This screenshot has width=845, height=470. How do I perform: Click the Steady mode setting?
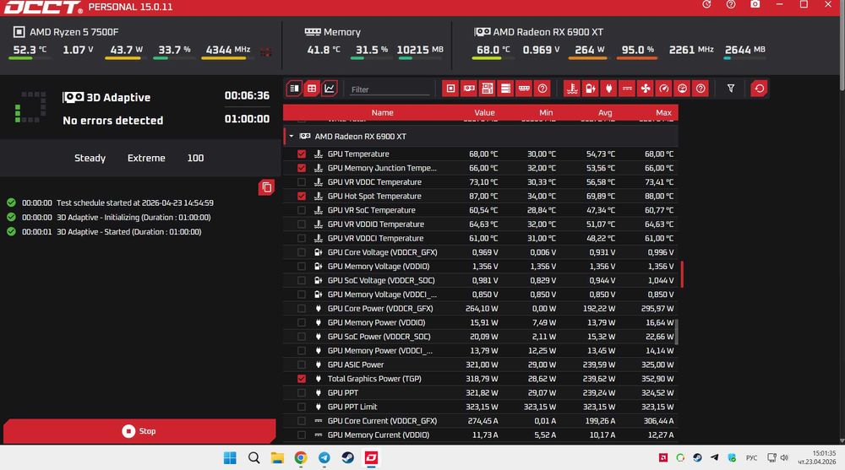tap(90, 158)
